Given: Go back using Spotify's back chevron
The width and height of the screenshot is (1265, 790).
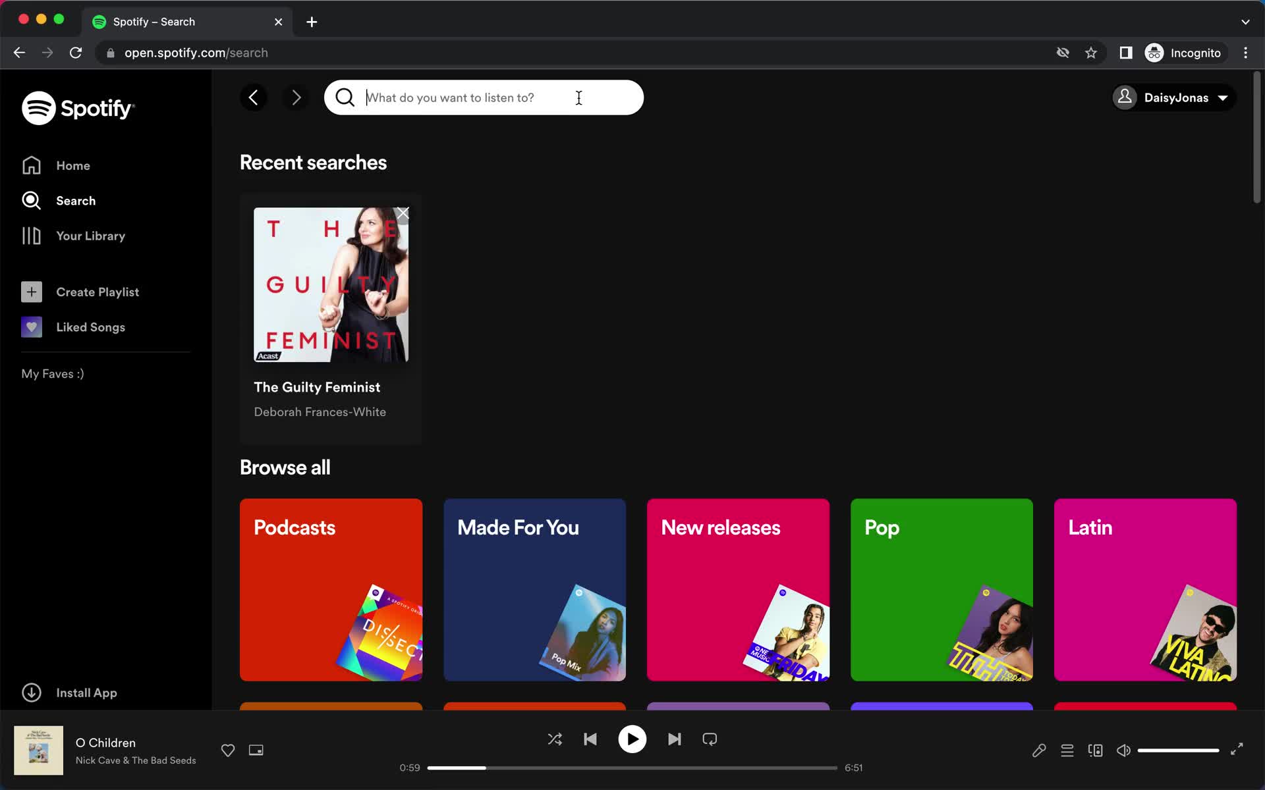Looking at the screenshot, I should tap(254, 97).
